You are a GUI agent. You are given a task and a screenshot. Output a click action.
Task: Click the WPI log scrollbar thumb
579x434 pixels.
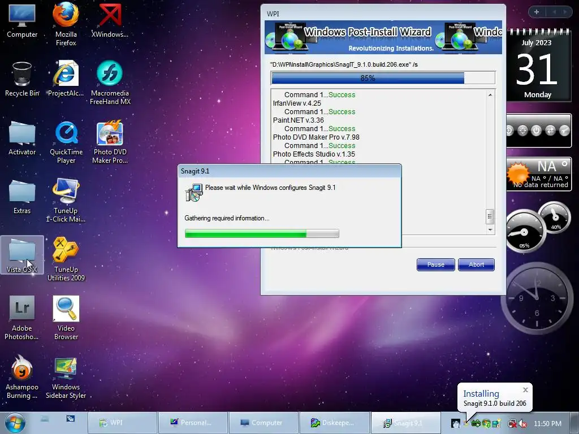[490, 216]
